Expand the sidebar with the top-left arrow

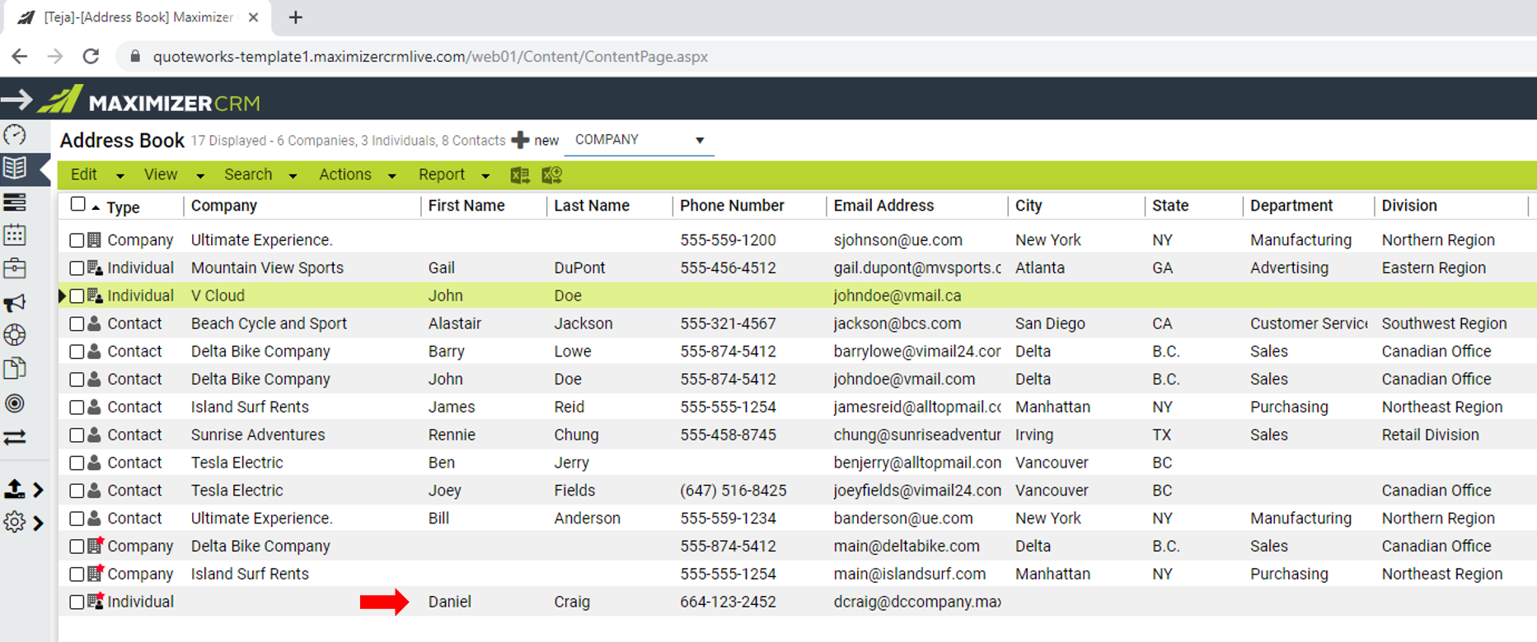(16, 100)
